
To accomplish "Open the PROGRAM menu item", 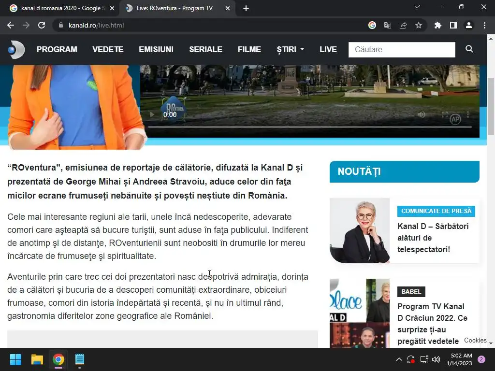I will click(57, 50).
